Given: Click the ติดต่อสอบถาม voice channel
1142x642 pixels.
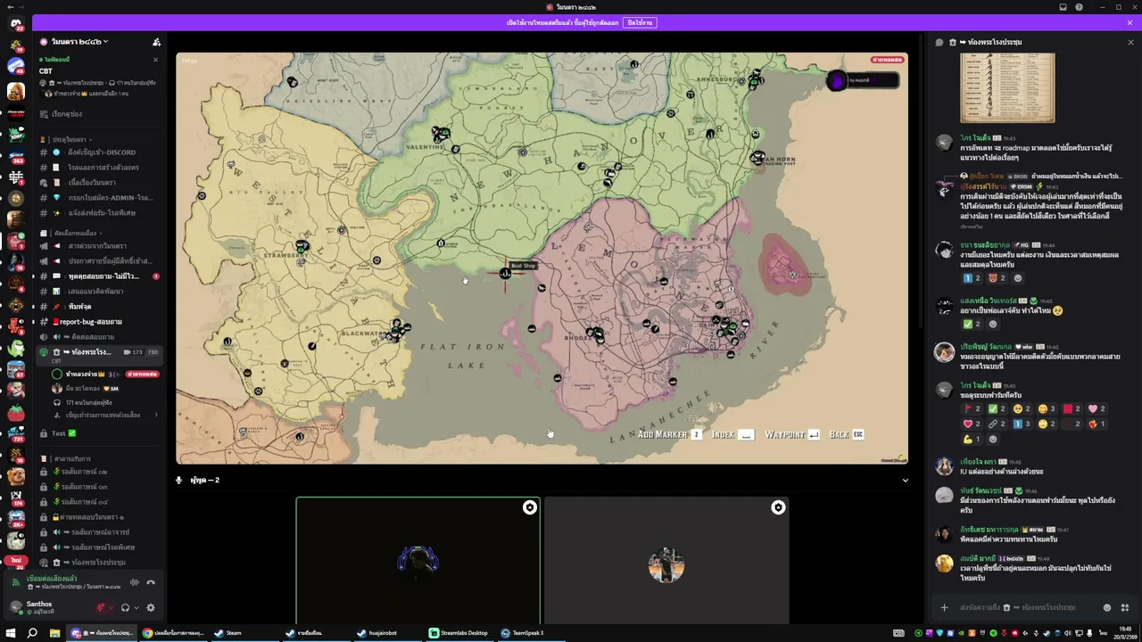Looking at the screenshot, I should [99, 337].
